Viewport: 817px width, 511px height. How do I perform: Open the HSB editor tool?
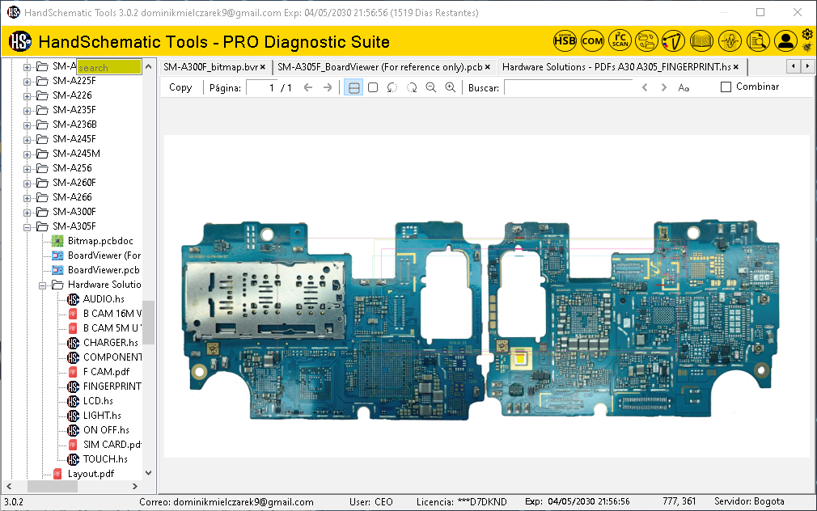565,40
